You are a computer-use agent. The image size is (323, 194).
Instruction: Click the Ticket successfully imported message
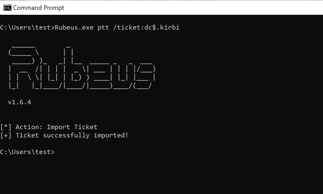pos(64,135)
